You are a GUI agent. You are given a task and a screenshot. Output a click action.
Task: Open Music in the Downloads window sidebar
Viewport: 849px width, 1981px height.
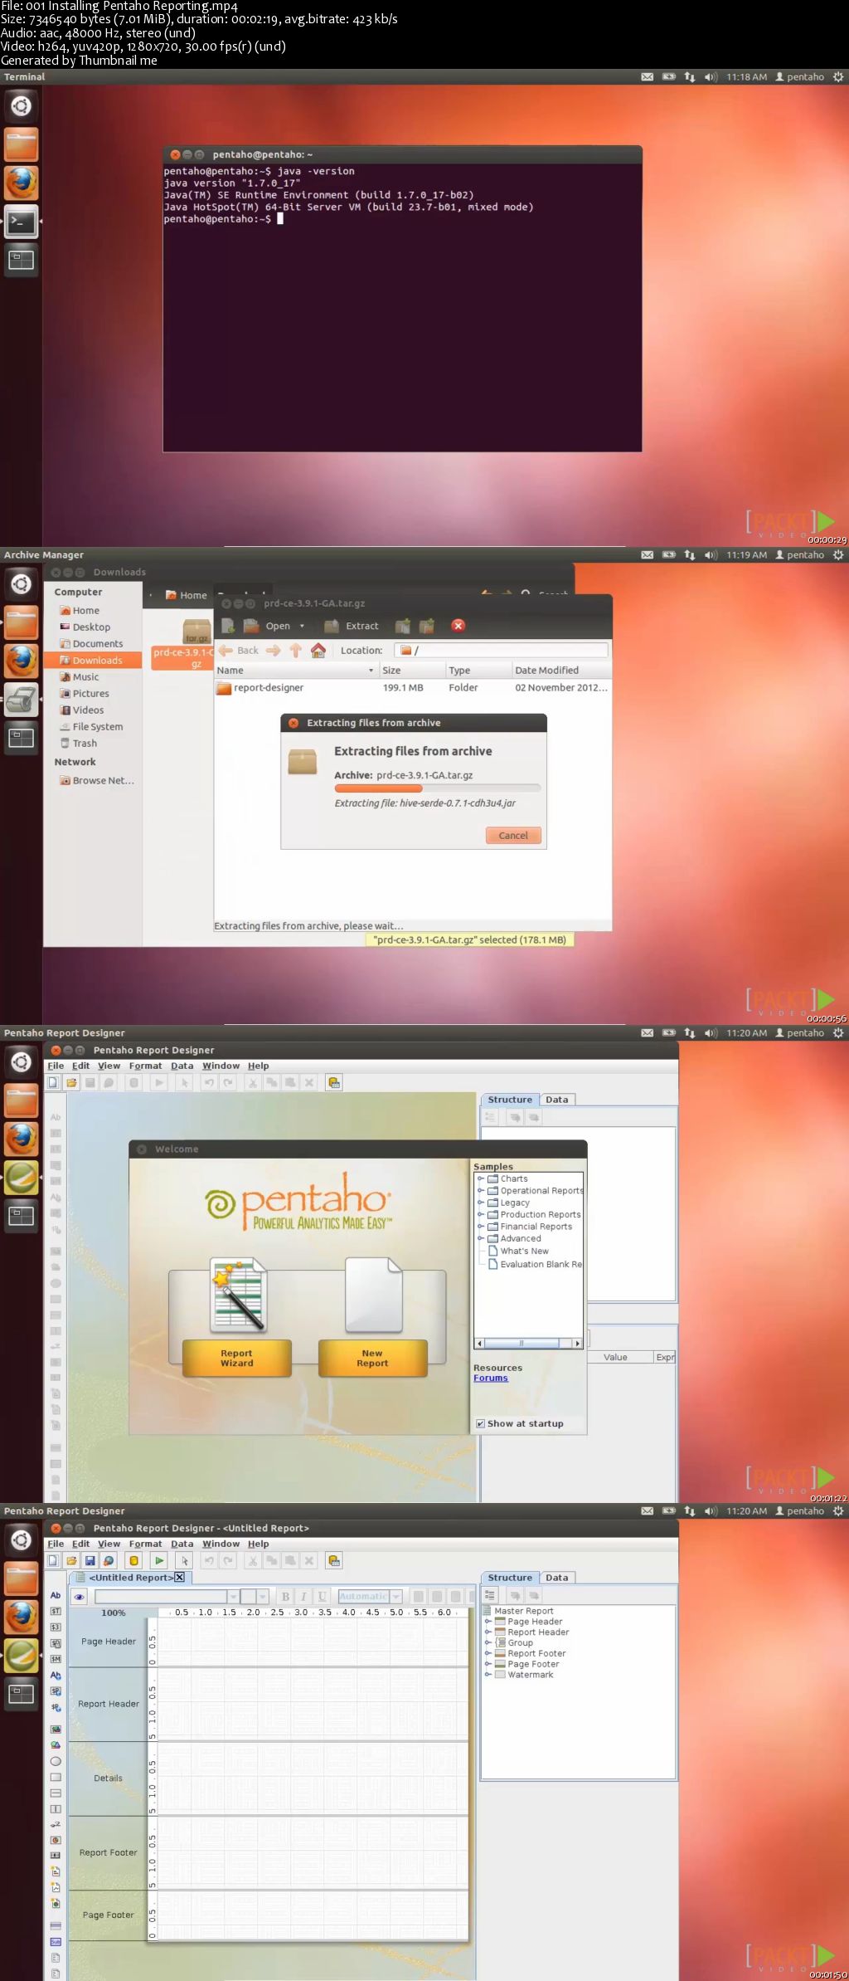pos(85,677)
